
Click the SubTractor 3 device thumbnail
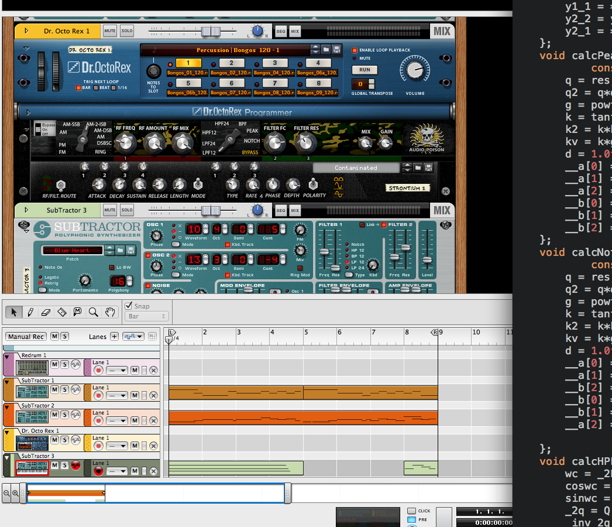(32, 468)
